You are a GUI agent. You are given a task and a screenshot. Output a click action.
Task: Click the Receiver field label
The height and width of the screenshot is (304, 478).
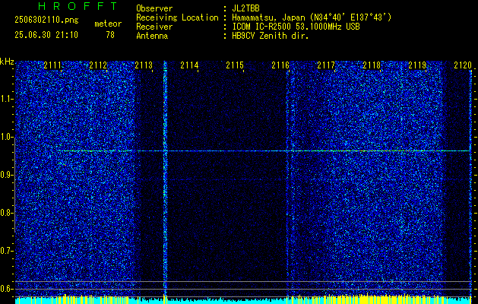pyautogui.click(x=154, y=27)
